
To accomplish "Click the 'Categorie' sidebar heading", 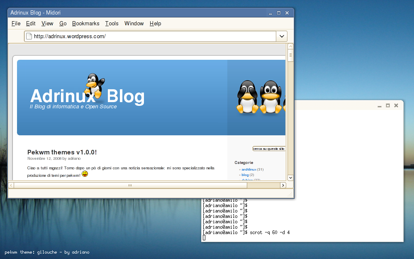I will pos(244,163).
